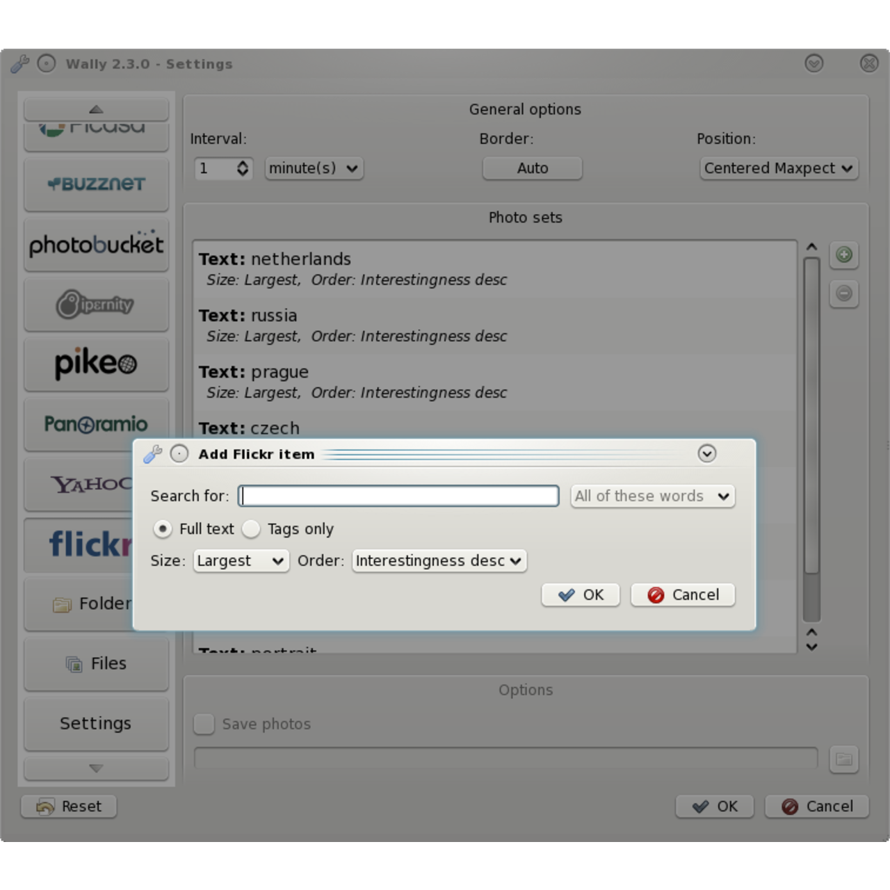The height and width of the screenshot is (890, 890).
Task: Open the Ipernity photo source
Action: click(x=96, y=304)
